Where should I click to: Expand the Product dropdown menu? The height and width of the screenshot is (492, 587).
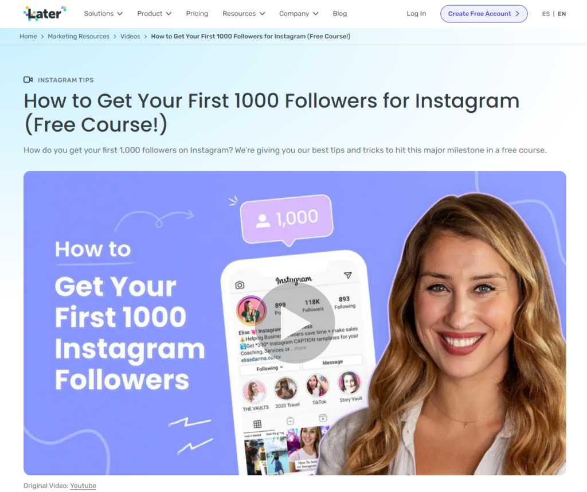pos(154,14)
